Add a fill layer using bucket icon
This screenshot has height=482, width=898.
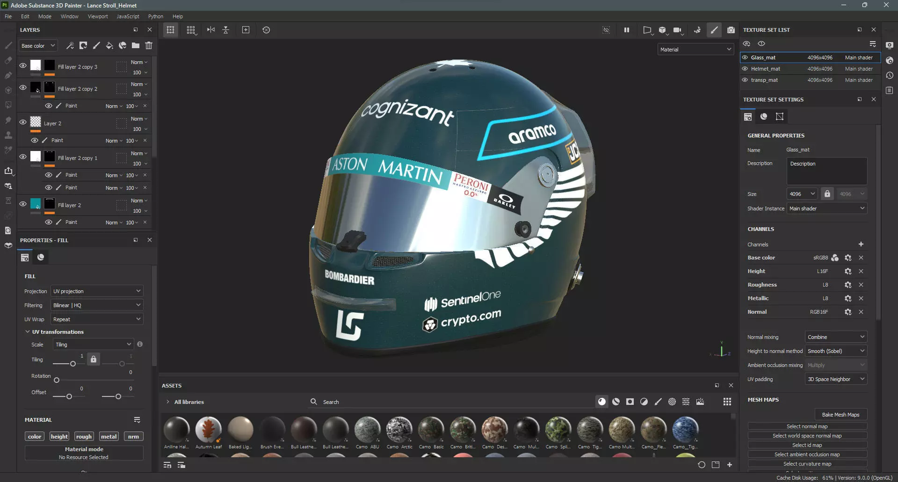tap(109, 45)
